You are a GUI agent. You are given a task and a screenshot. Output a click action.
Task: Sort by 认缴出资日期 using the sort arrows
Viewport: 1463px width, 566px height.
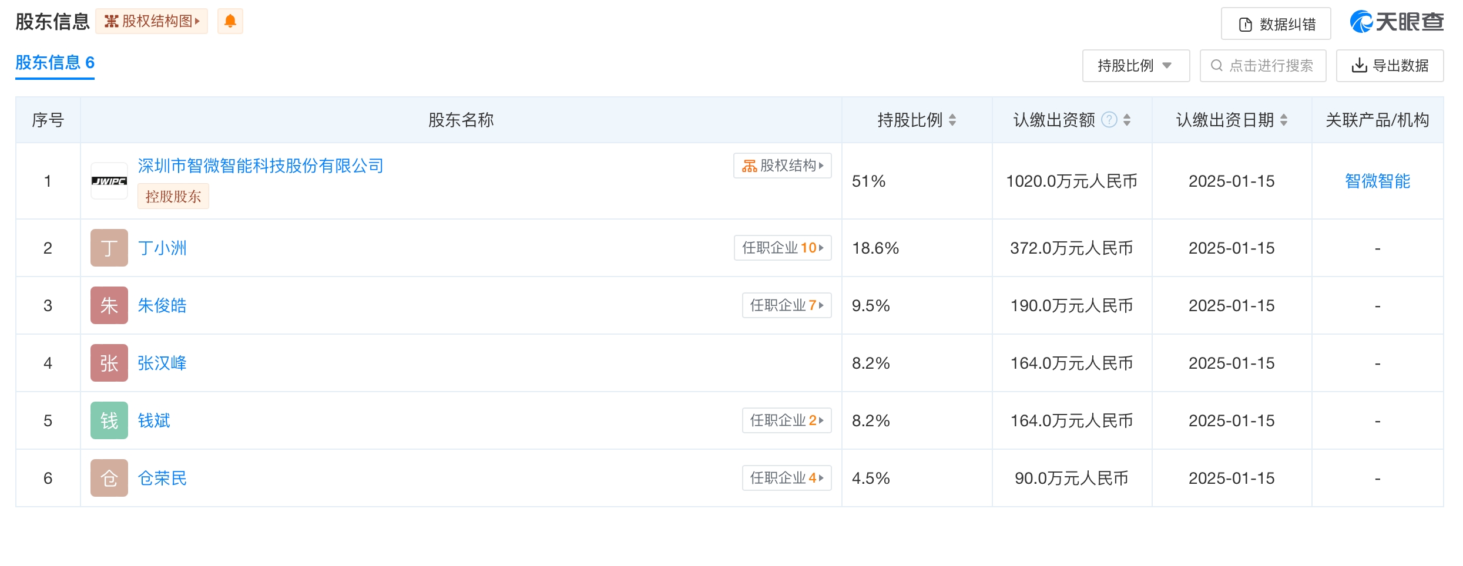(x=1284, y=120)
